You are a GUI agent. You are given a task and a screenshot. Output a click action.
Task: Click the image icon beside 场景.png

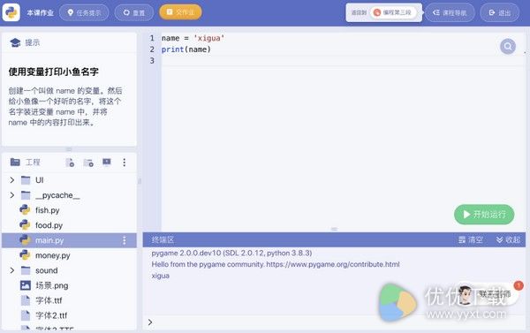(26, 285)
